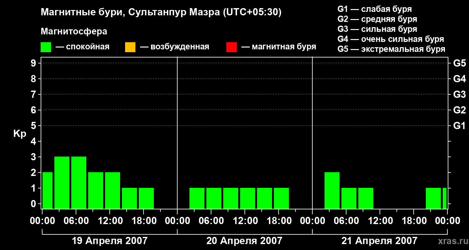This screenshot has width=469, height=250.
Task: Click the yellow 'возбужденная' legend swatch
Action: (x=130, y=47)
